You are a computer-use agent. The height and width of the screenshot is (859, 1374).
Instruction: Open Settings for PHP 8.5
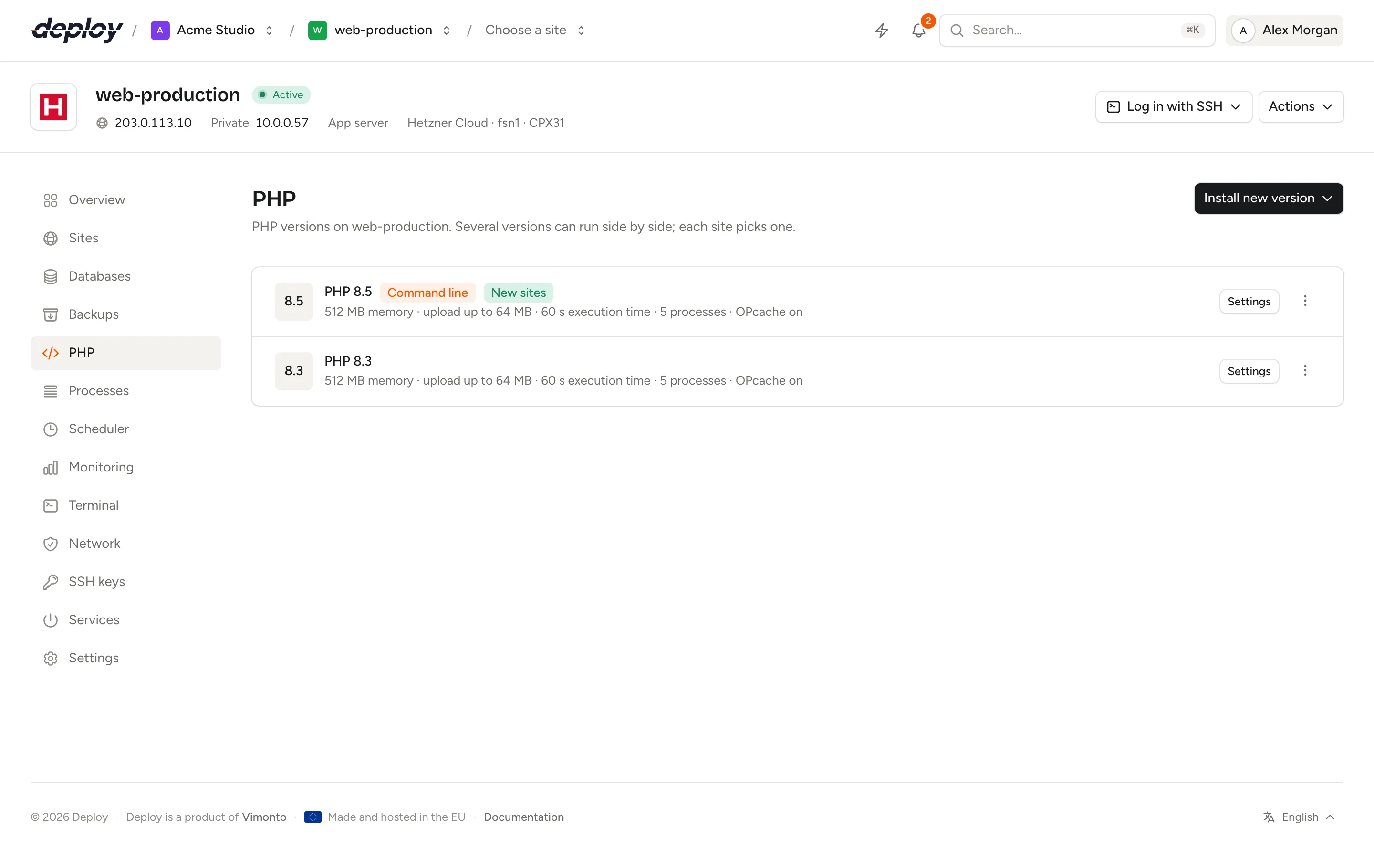(x=1249, y=301)
